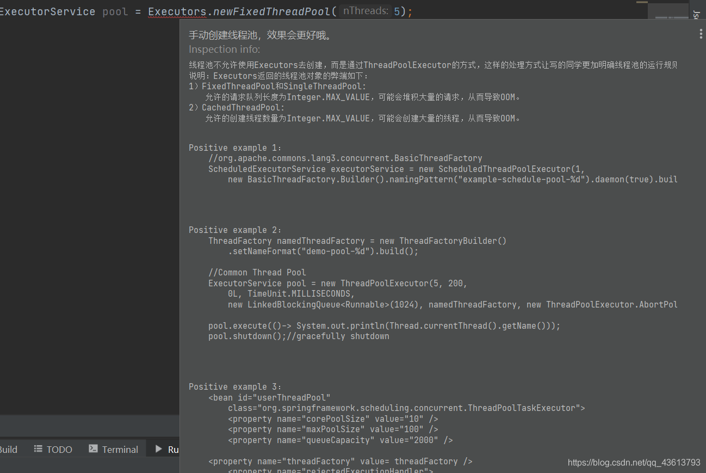Click the 'ThreadFactory namedThreadFactory' code line
Screen dimensions: 706x473
pyautogui.click(x=357, y=241)
